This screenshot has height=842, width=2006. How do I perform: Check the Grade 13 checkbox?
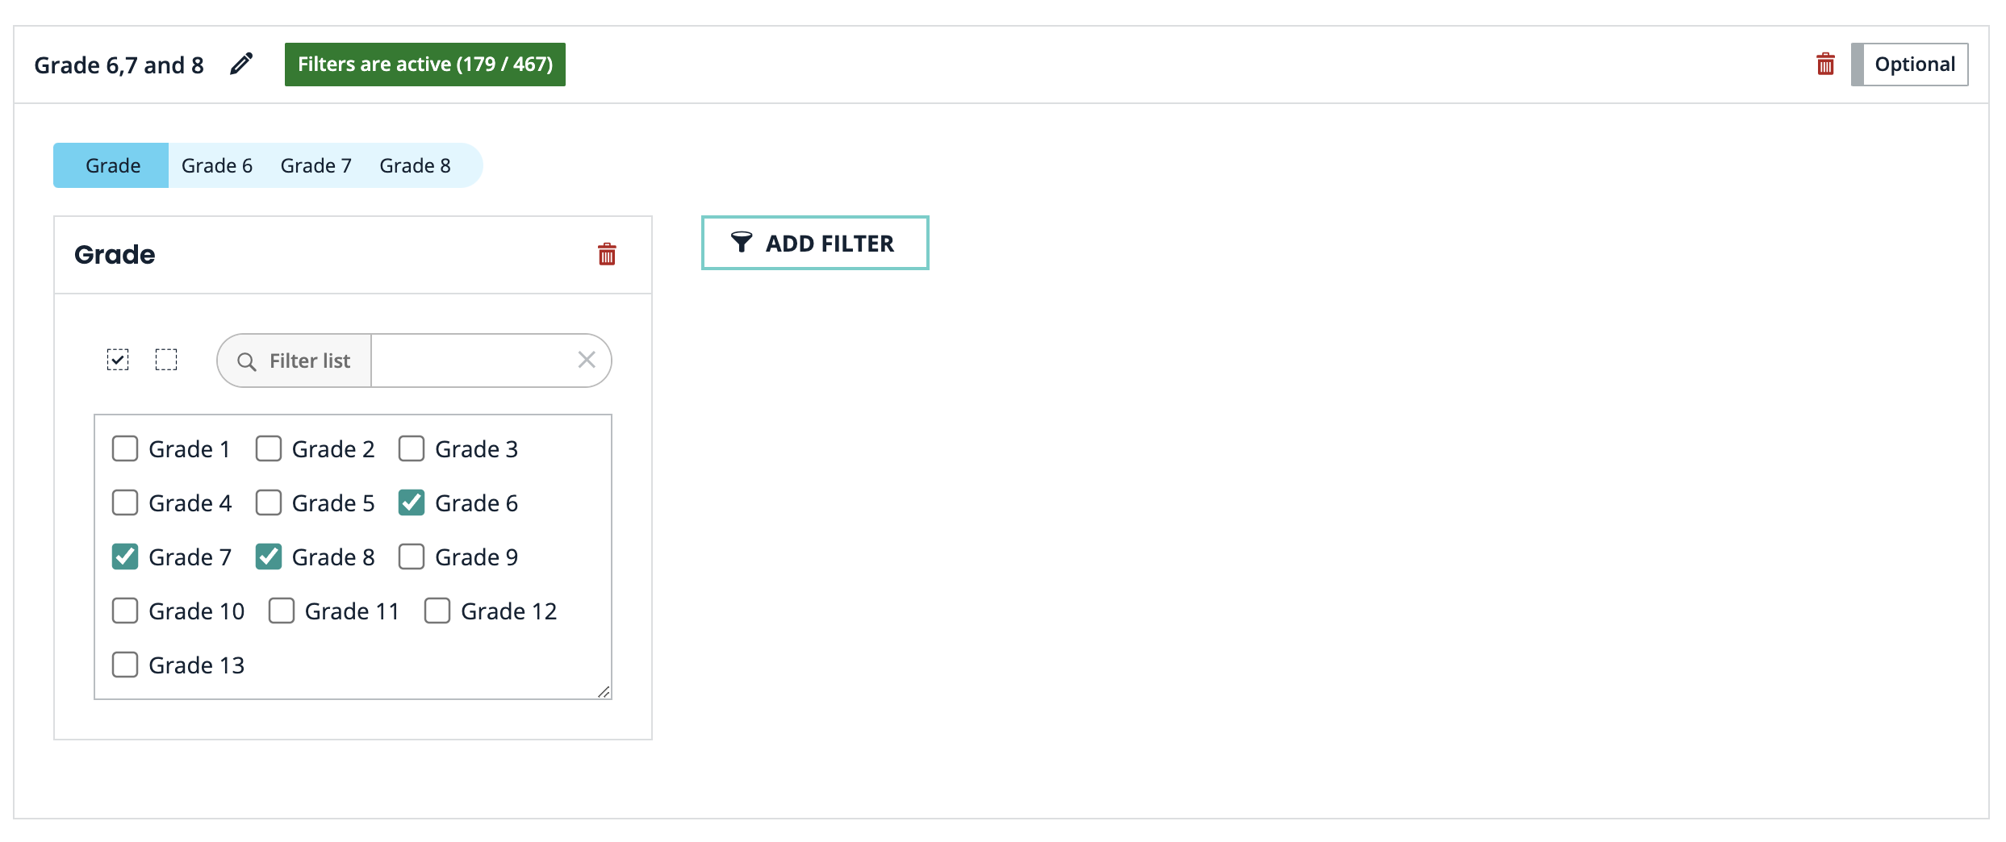[125, 665]
